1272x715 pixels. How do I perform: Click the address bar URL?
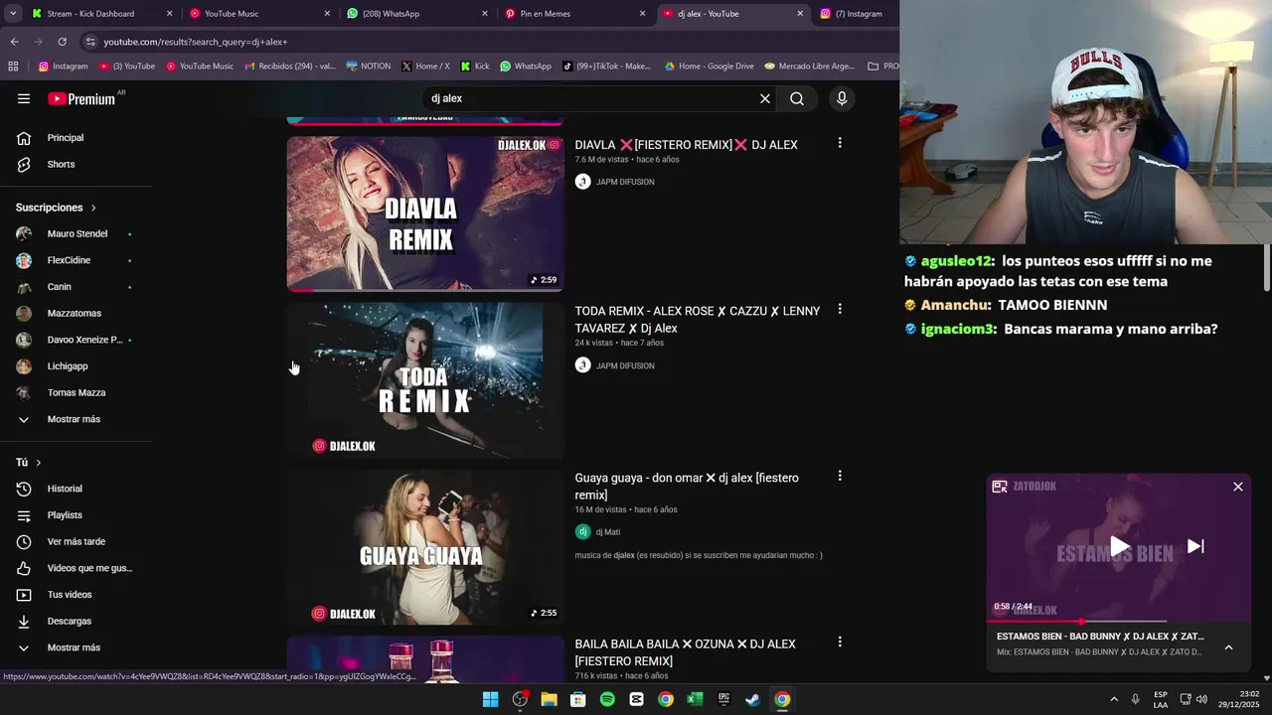point(196,42)
